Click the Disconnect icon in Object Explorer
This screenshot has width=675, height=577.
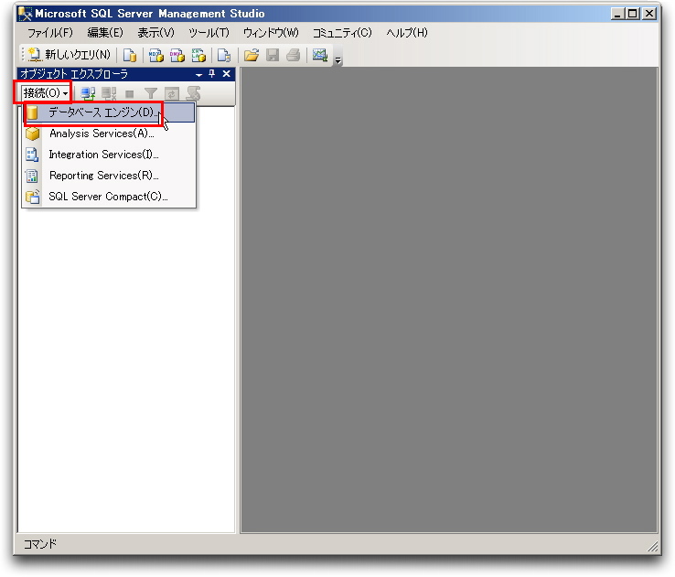click(x=109, y=93)
